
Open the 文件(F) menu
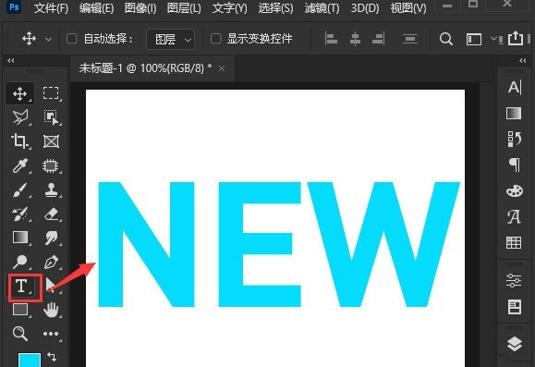pyautogui.click(x=51, y=7)
